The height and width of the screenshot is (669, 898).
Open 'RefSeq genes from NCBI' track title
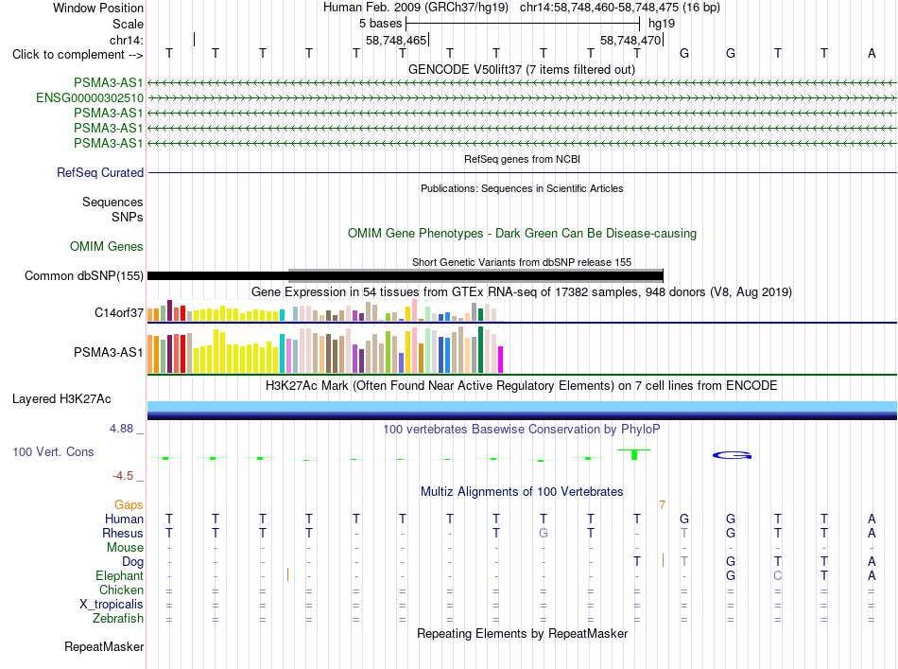[523, 159]
